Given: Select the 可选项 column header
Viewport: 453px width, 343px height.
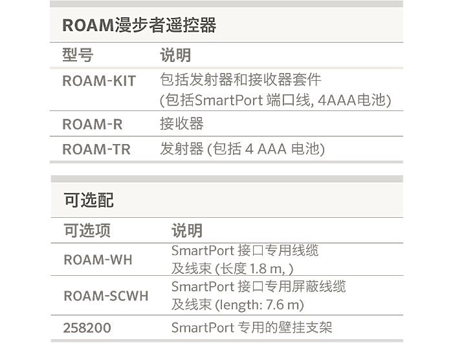Looking at the screenshot, I should [87, 230].
